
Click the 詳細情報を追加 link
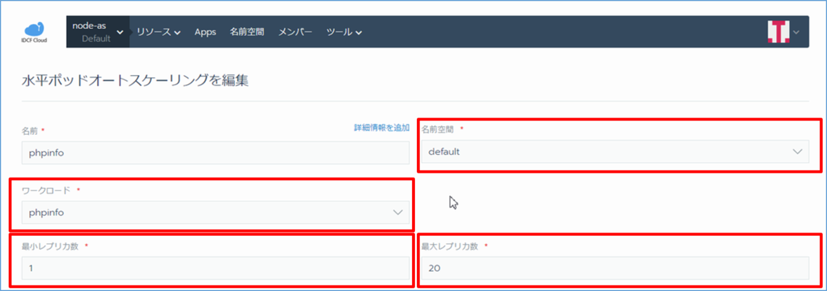point(382,128)
